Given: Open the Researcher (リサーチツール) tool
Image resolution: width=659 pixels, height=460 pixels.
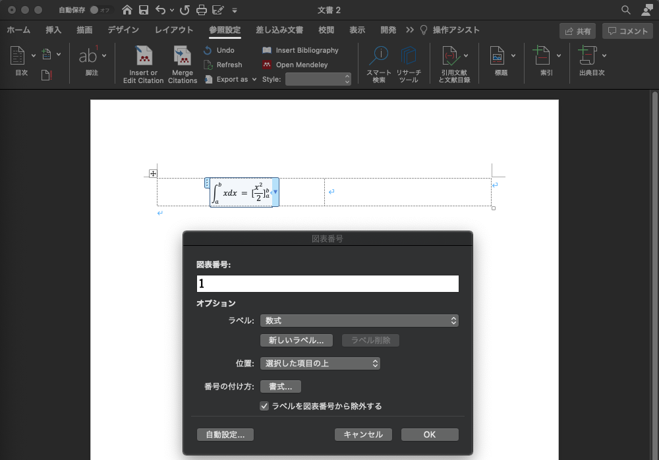Looking at the screenshot, I should tap(409, 56).
